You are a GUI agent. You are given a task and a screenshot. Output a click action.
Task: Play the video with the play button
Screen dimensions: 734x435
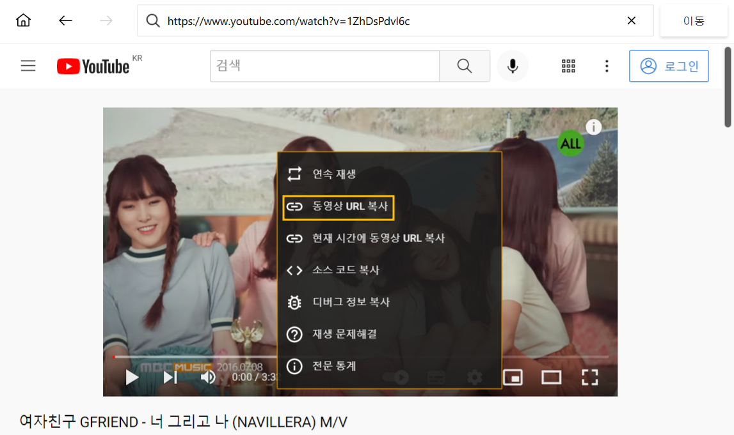[132, 378]
